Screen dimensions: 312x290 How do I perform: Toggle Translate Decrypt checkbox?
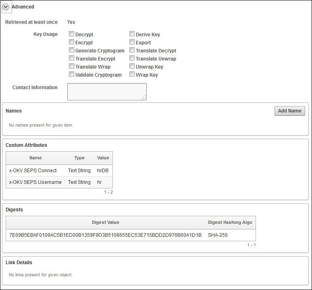coord(132,50)
